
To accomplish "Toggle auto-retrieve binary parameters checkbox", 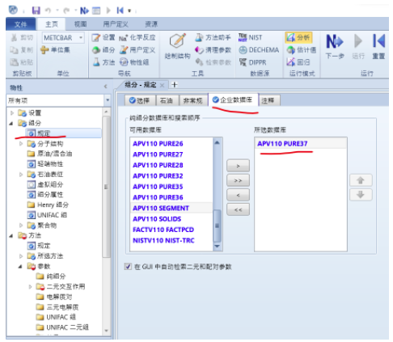I will [128, 267].
